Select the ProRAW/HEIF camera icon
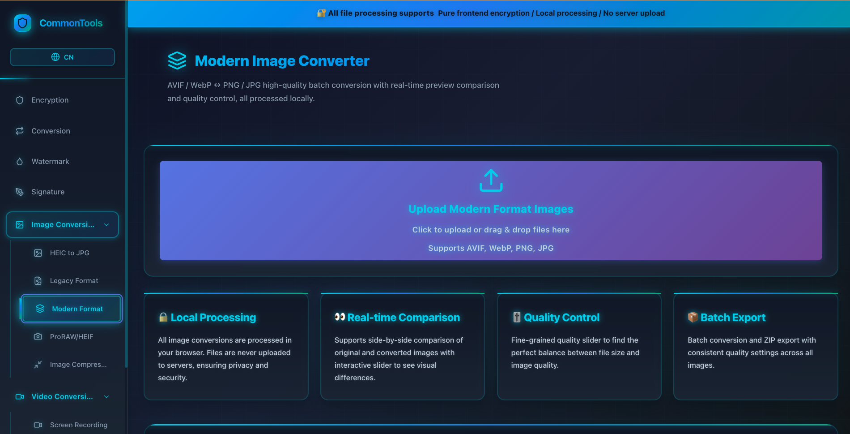The width and height of the screenshot is (850, 434). pos(38,336)
